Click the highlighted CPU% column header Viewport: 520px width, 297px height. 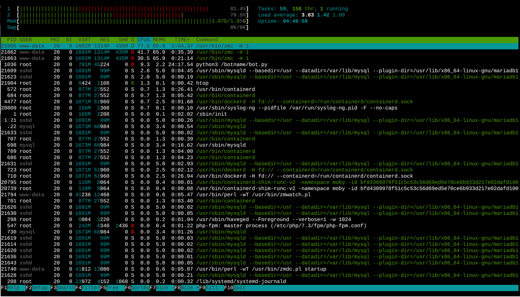143,40
